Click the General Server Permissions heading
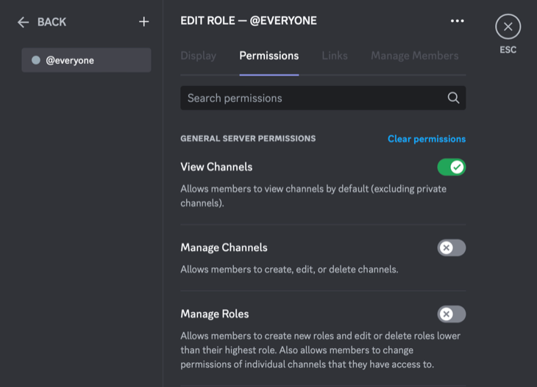537x387 pixels. (x=248, y=139)
